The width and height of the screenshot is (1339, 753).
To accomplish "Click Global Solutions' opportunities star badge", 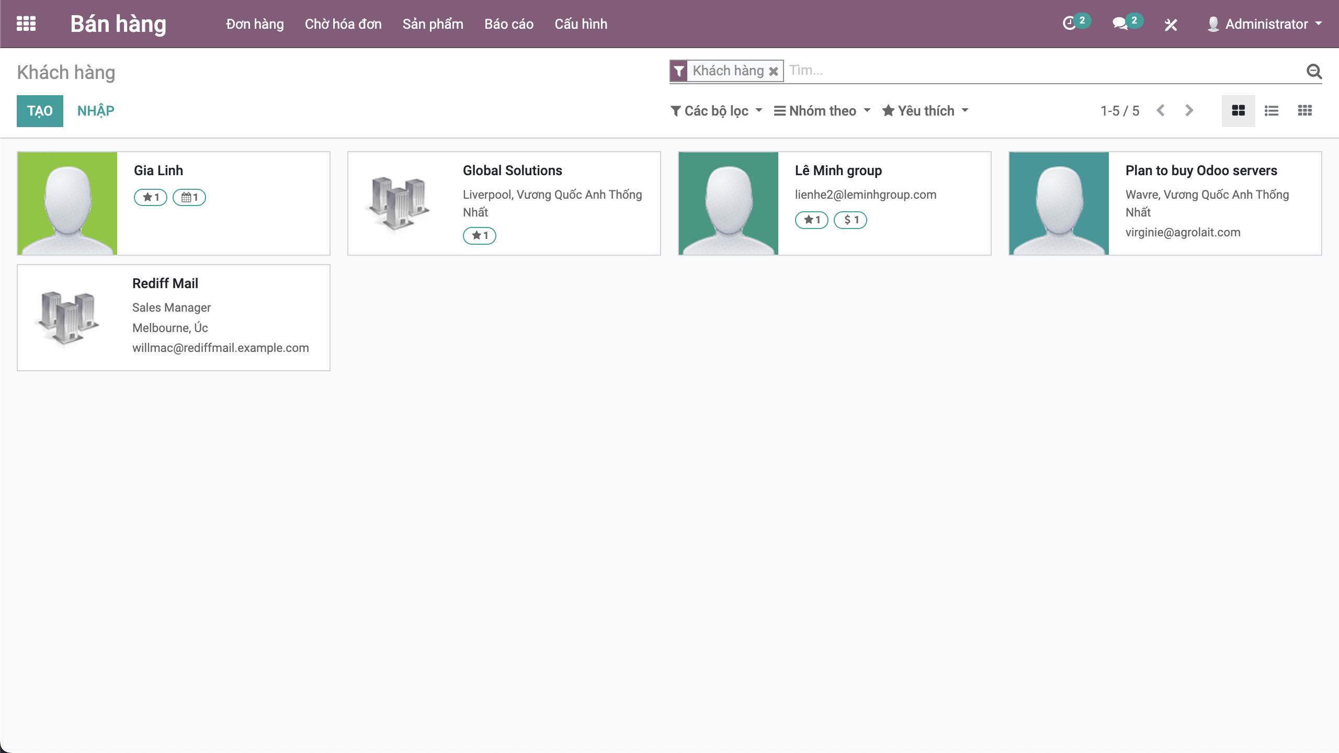I will click(479, 235).
